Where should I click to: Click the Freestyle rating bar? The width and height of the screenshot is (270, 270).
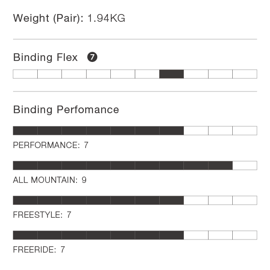[135, 200]
